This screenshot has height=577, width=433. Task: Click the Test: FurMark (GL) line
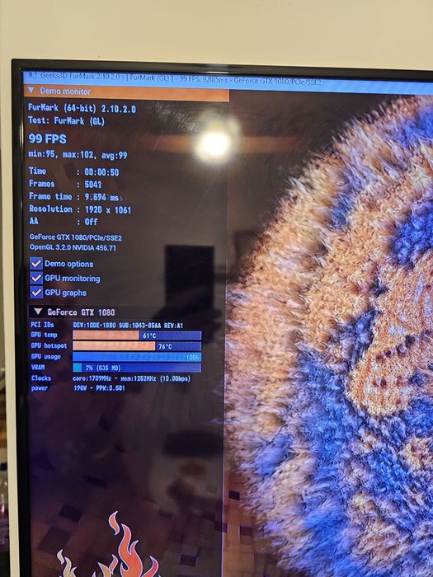[66, 120]
